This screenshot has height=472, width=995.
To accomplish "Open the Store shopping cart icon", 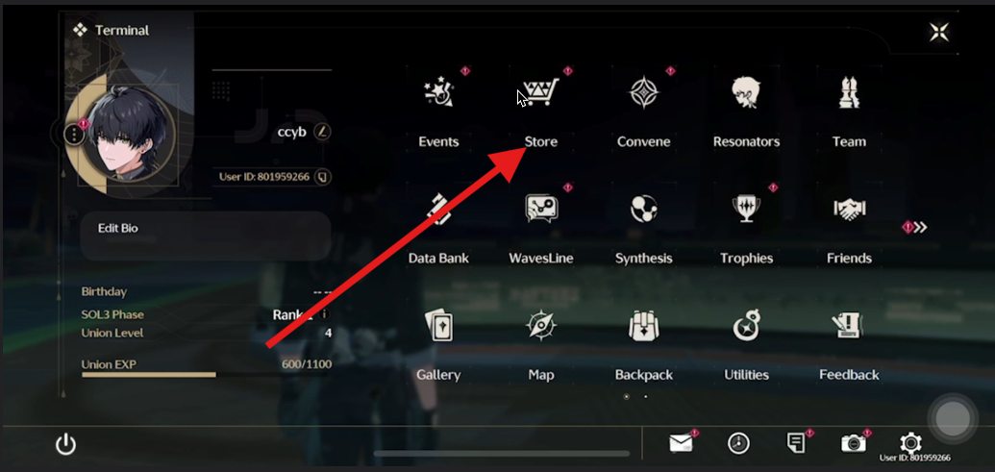I will click(x=540, y=92).
